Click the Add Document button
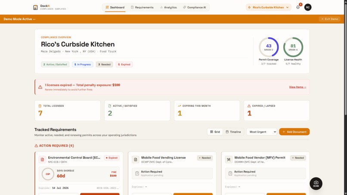347x195 pixels. pyautogui.click(x=294, y=132)
